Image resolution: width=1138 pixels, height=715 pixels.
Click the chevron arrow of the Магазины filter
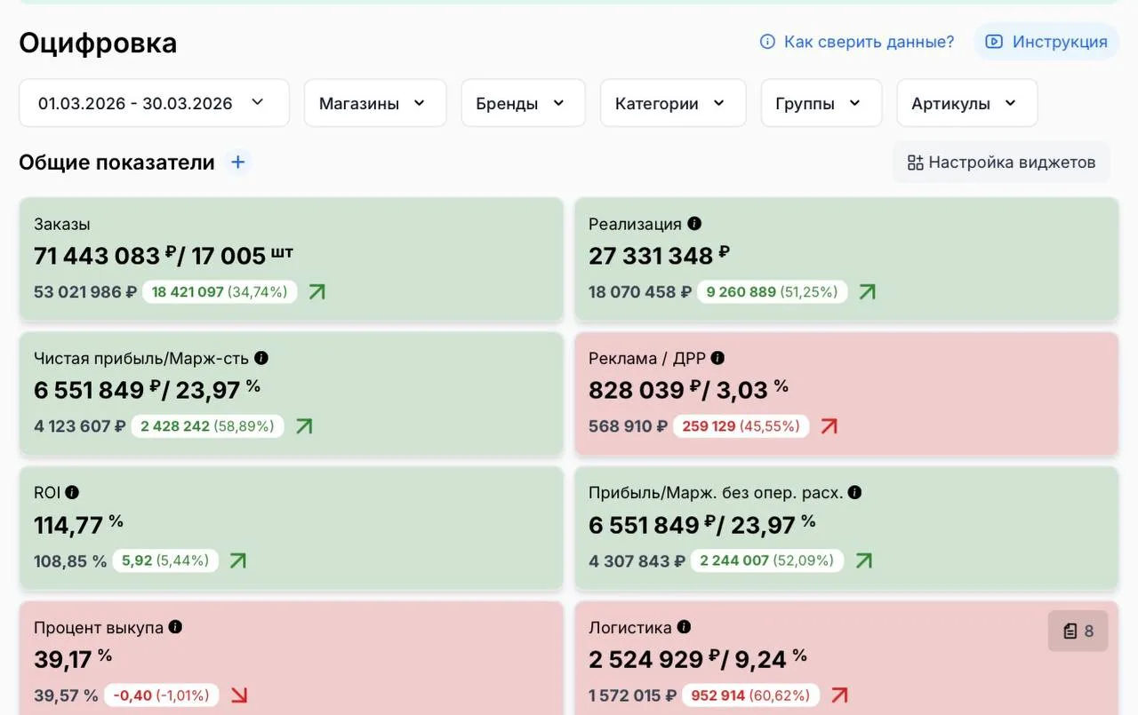pyautogui.click(x=419, y=102)
